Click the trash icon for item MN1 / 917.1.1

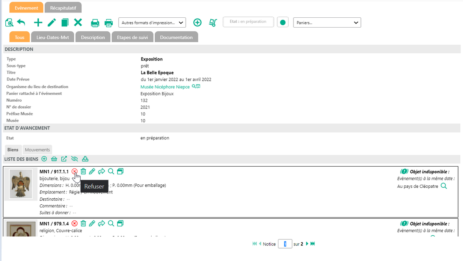coord(83,171)
